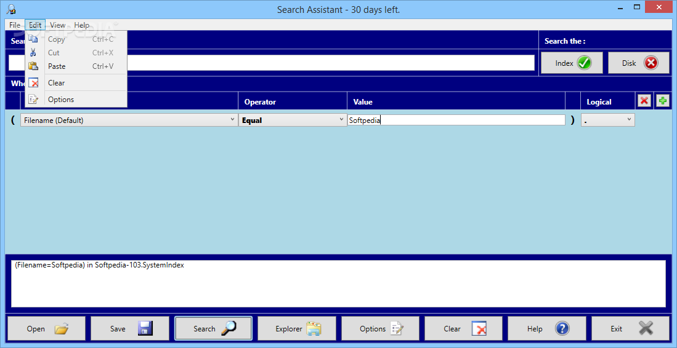Toggle Disk search mode with red cross
Screen dimensions: 677x348
639,63
